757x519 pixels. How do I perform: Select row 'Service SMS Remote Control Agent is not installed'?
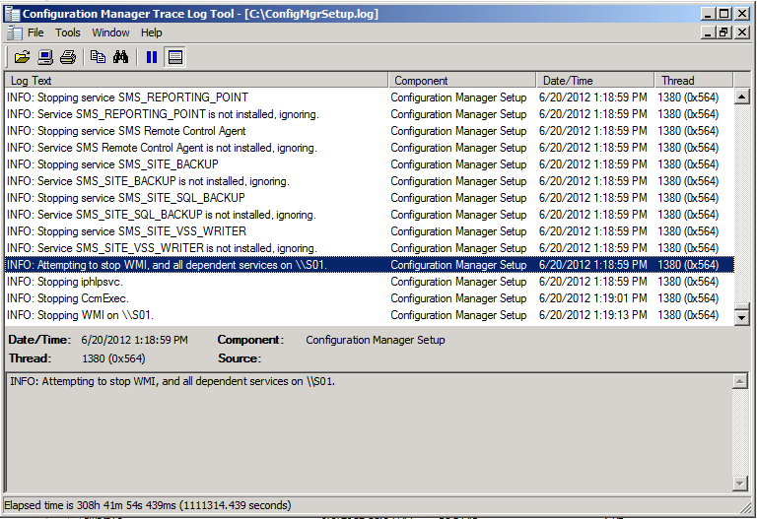click(x=370, y=148)
